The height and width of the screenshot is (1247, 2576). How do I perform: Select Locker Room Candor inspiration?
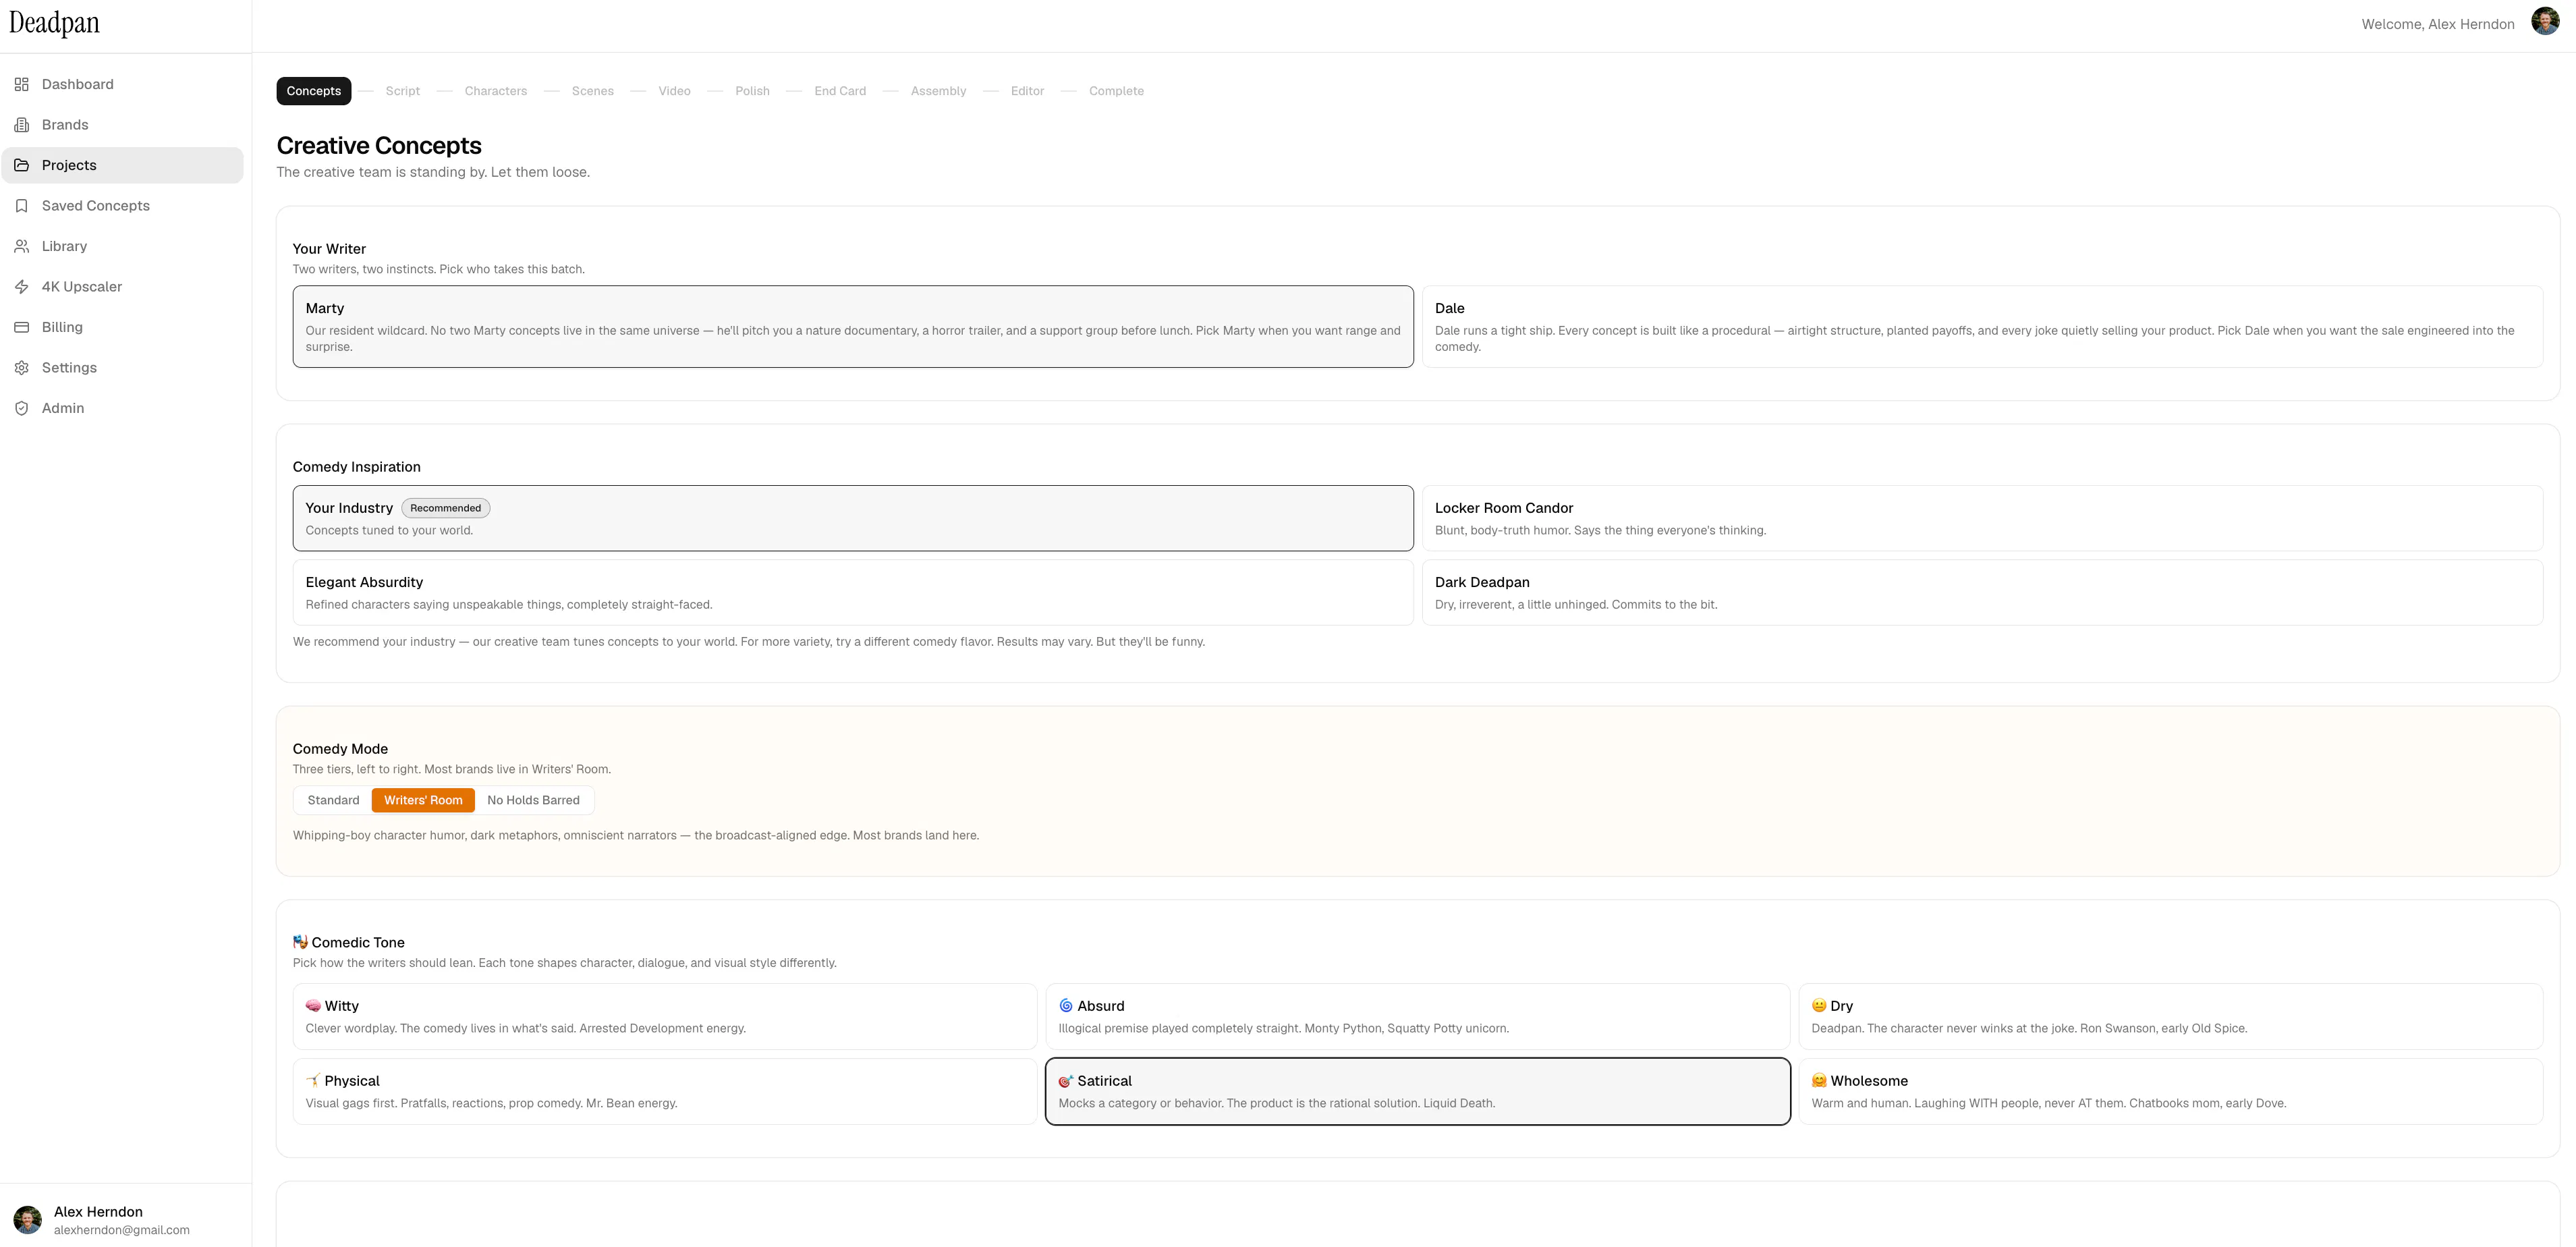1982,518
